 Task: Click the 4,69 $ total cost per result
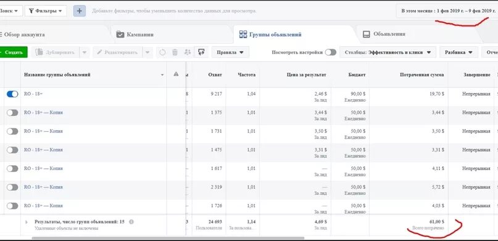[x=320, y=222]
